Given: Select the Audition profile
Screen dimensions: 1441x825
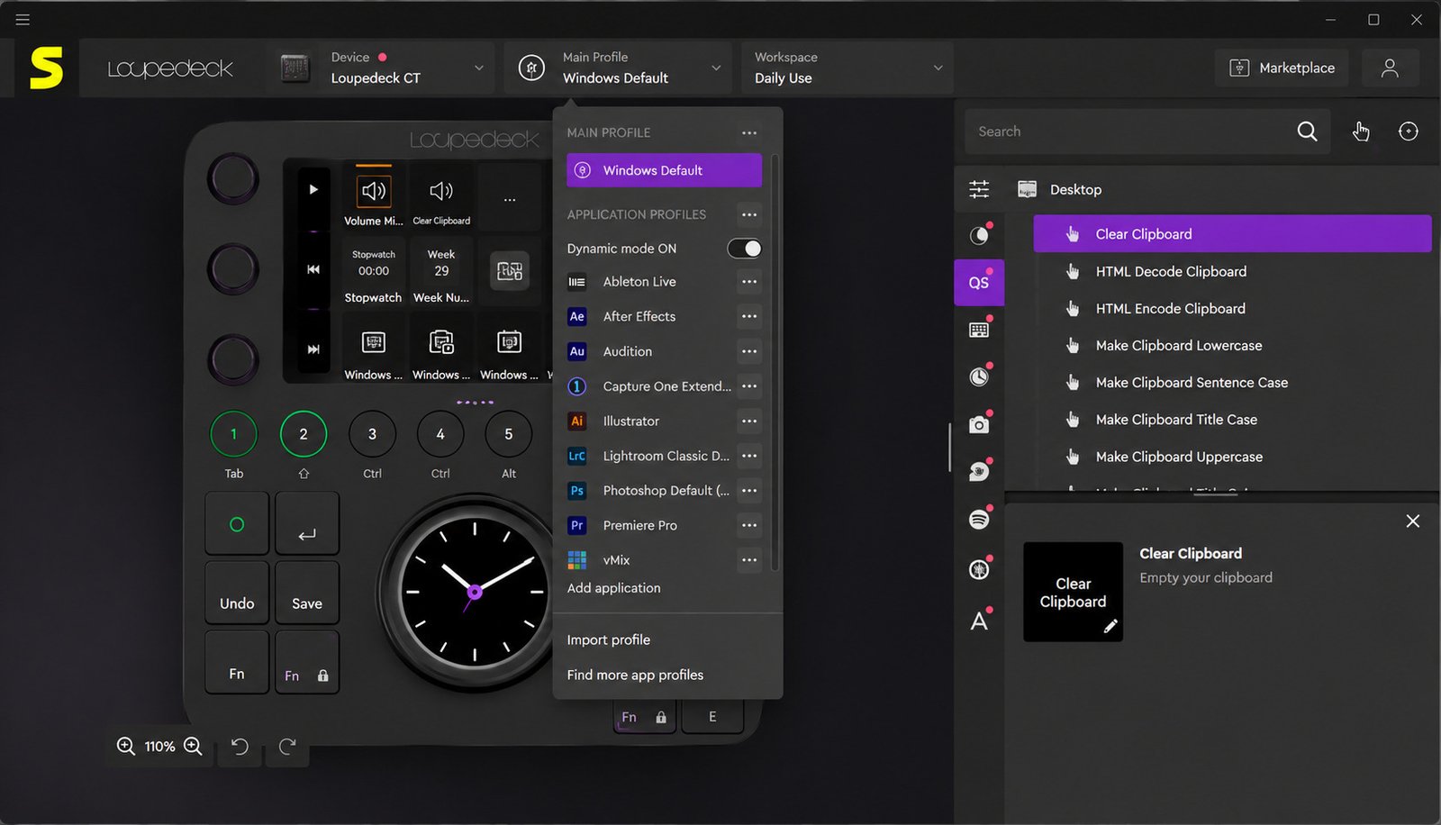Looking at the screenshot, I should [x=628, y=351].
